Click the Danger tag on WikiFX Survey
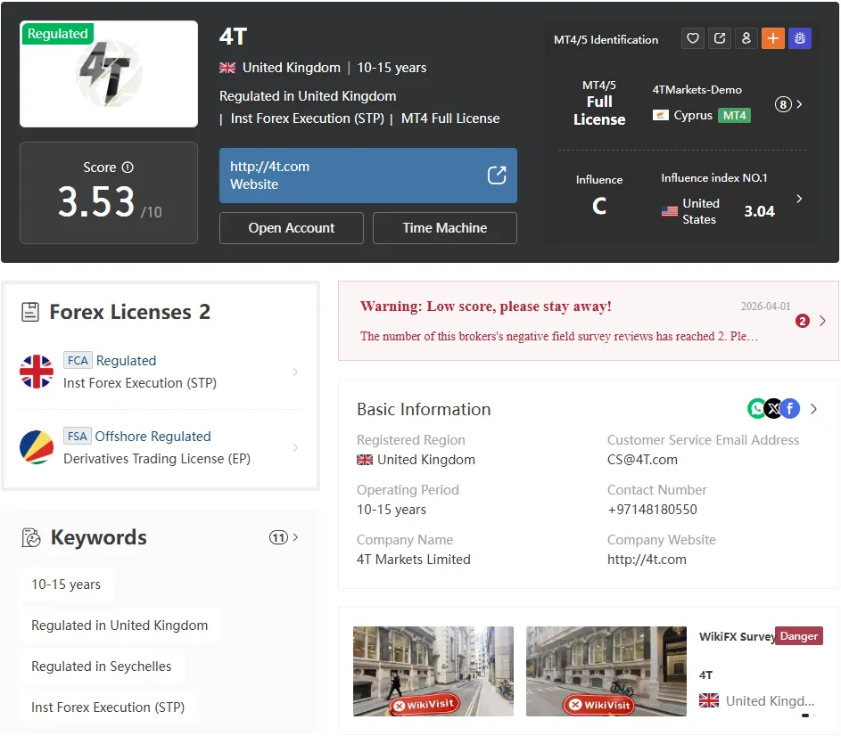Image resolution: width=841 pixels, height=736 pixels. [x=798, y=636]
